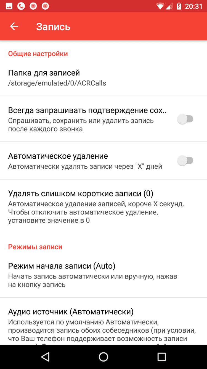Image resolution: width=207 pixels, height=369 pixels.
Task: Tap the Режимы записи section header
Action: coord(35,247)
